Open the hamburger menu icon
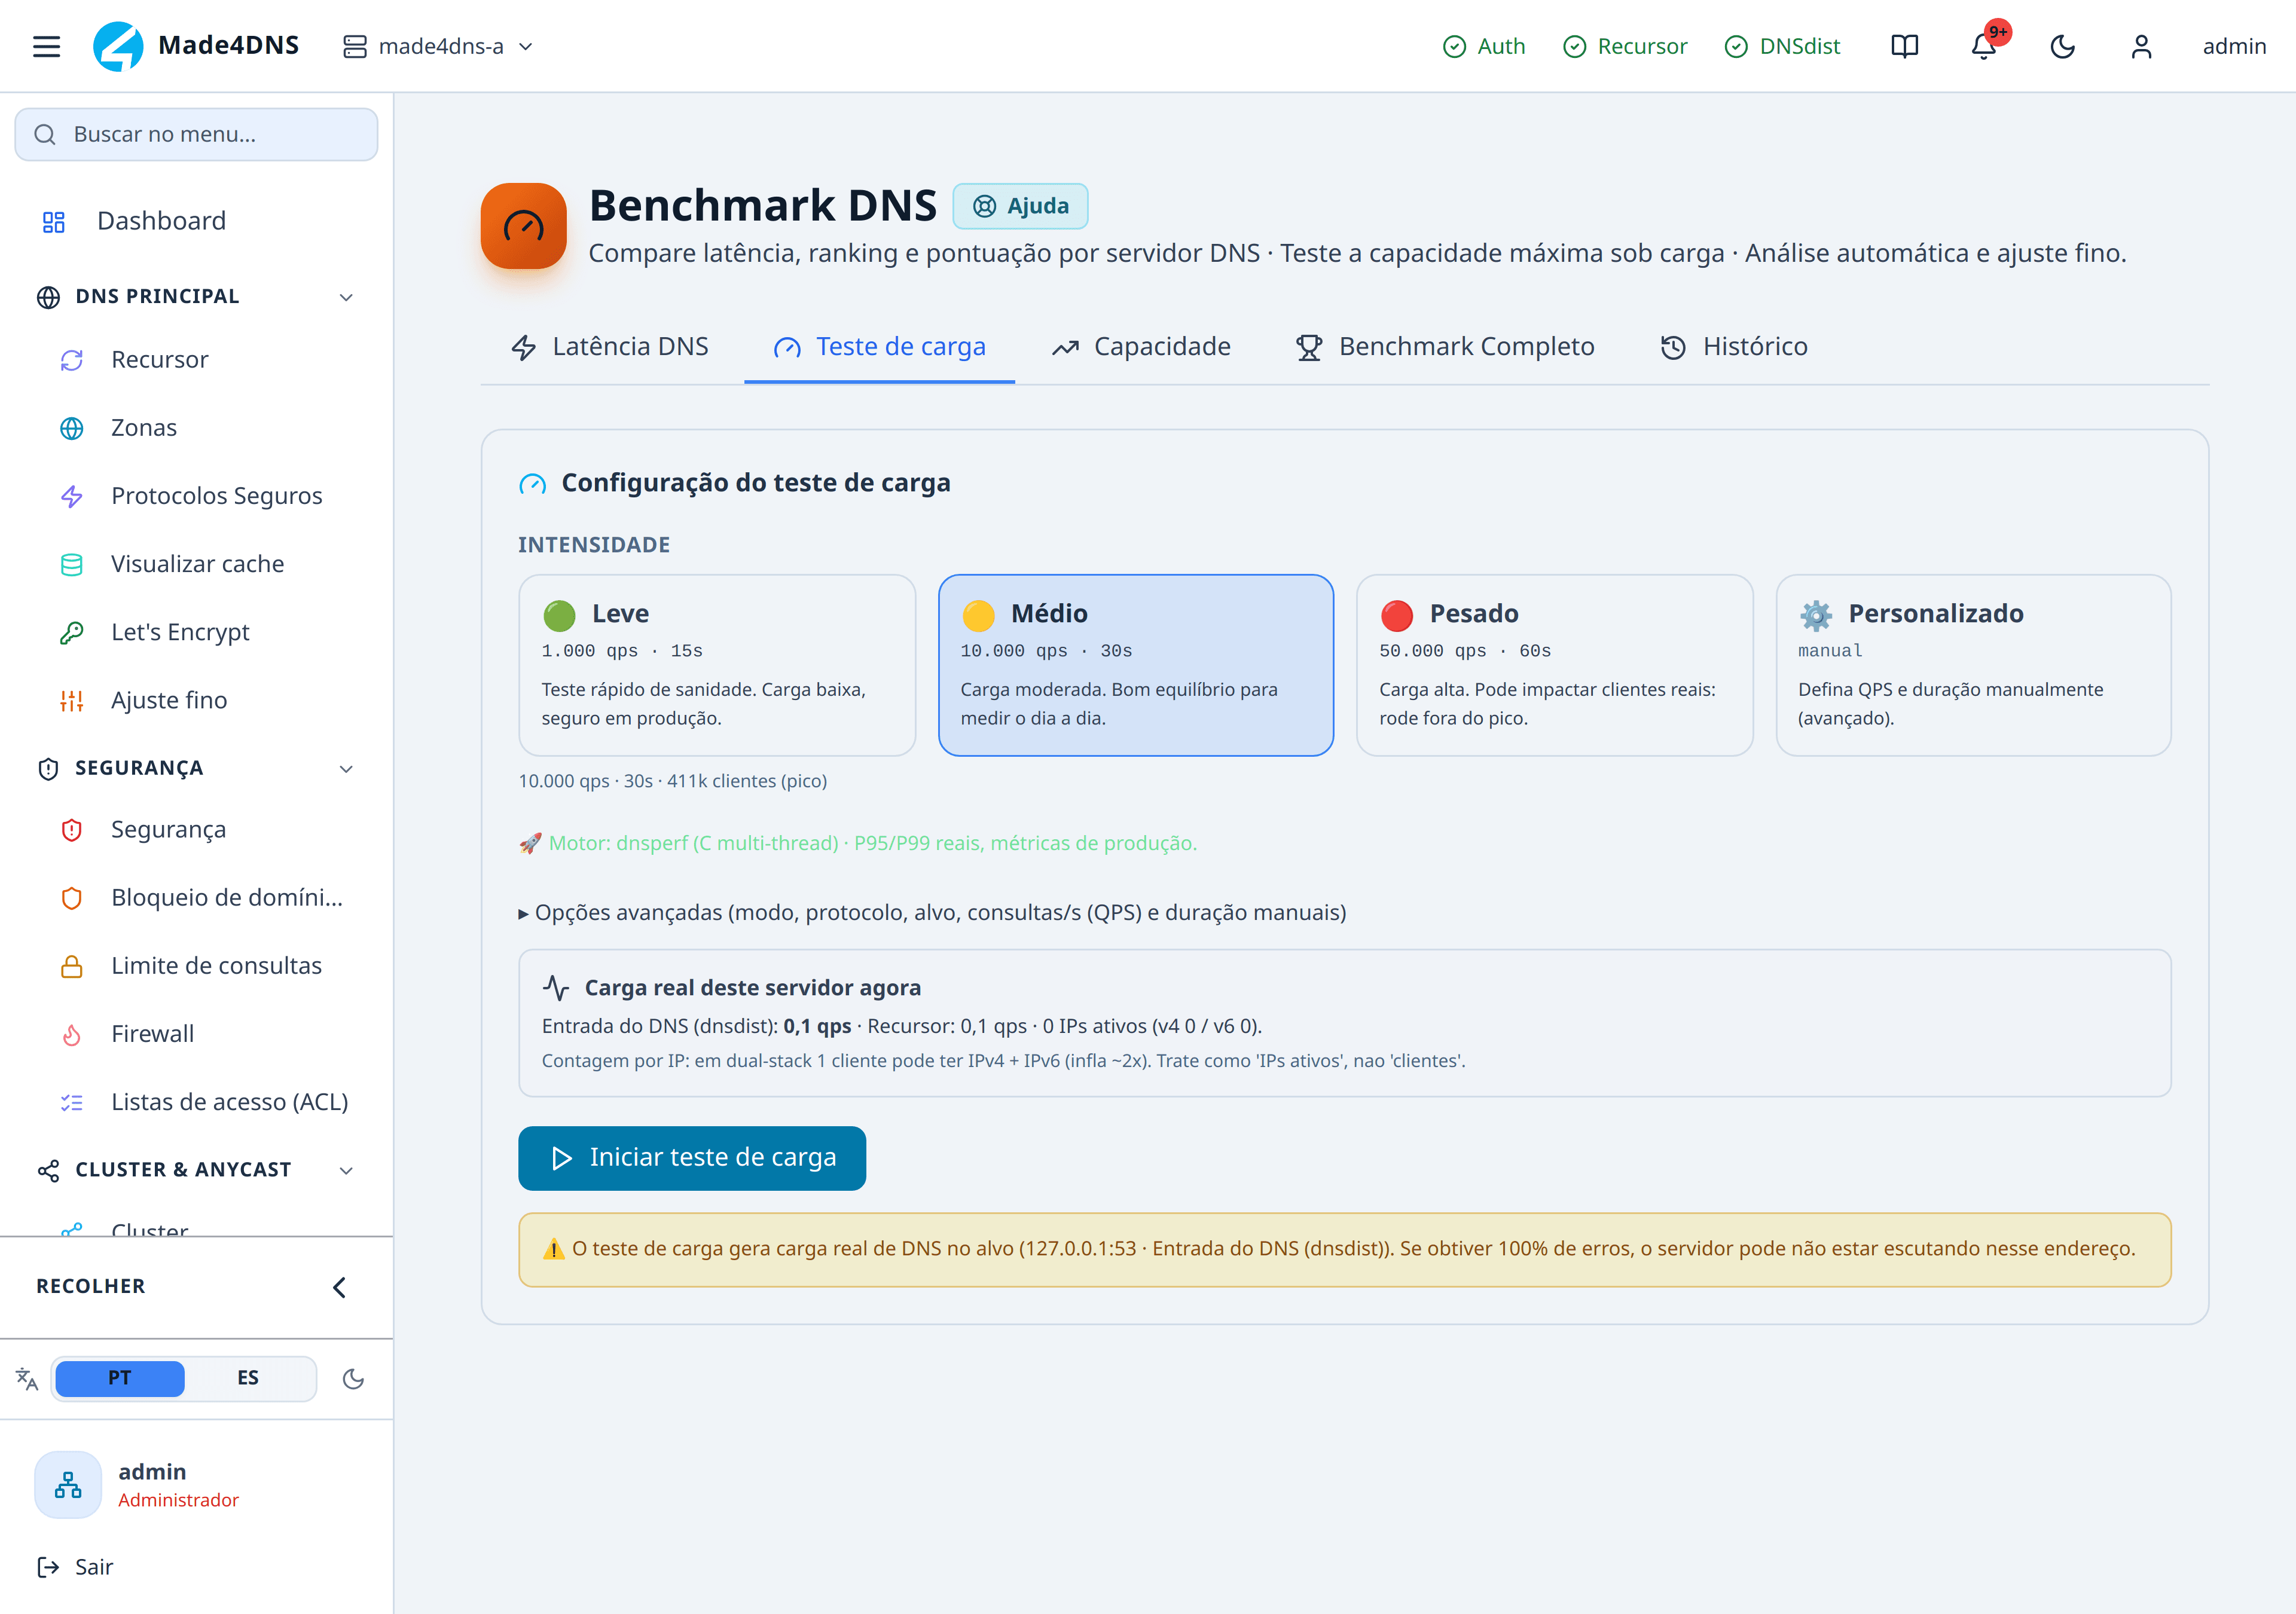The height and width of the screenshot is (1614, 2296). [x=46, y=46]
